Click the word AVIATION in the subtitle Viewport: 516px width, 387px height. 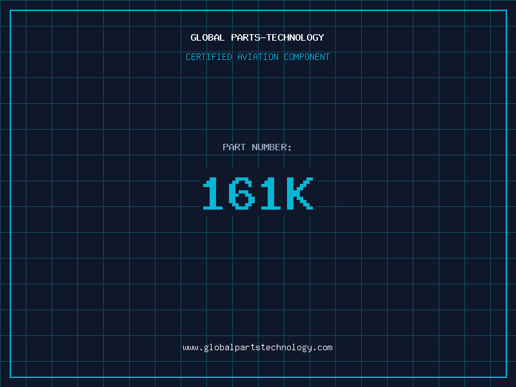(x=258, y=57)
